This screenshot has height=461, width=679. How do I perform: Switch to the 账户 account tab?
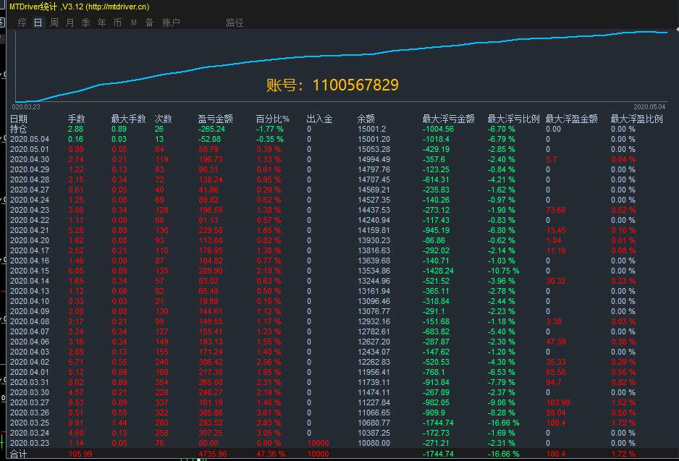point(171,22)
